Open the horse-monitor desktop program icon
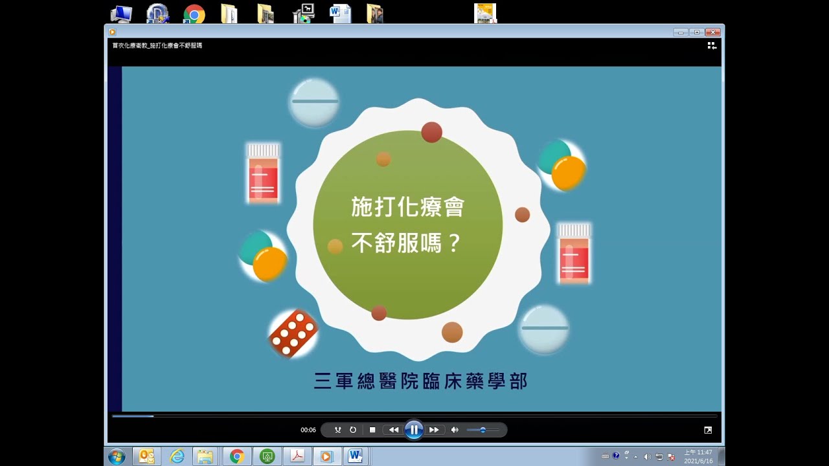Screen dimensions: 829x466 point(304,14)
